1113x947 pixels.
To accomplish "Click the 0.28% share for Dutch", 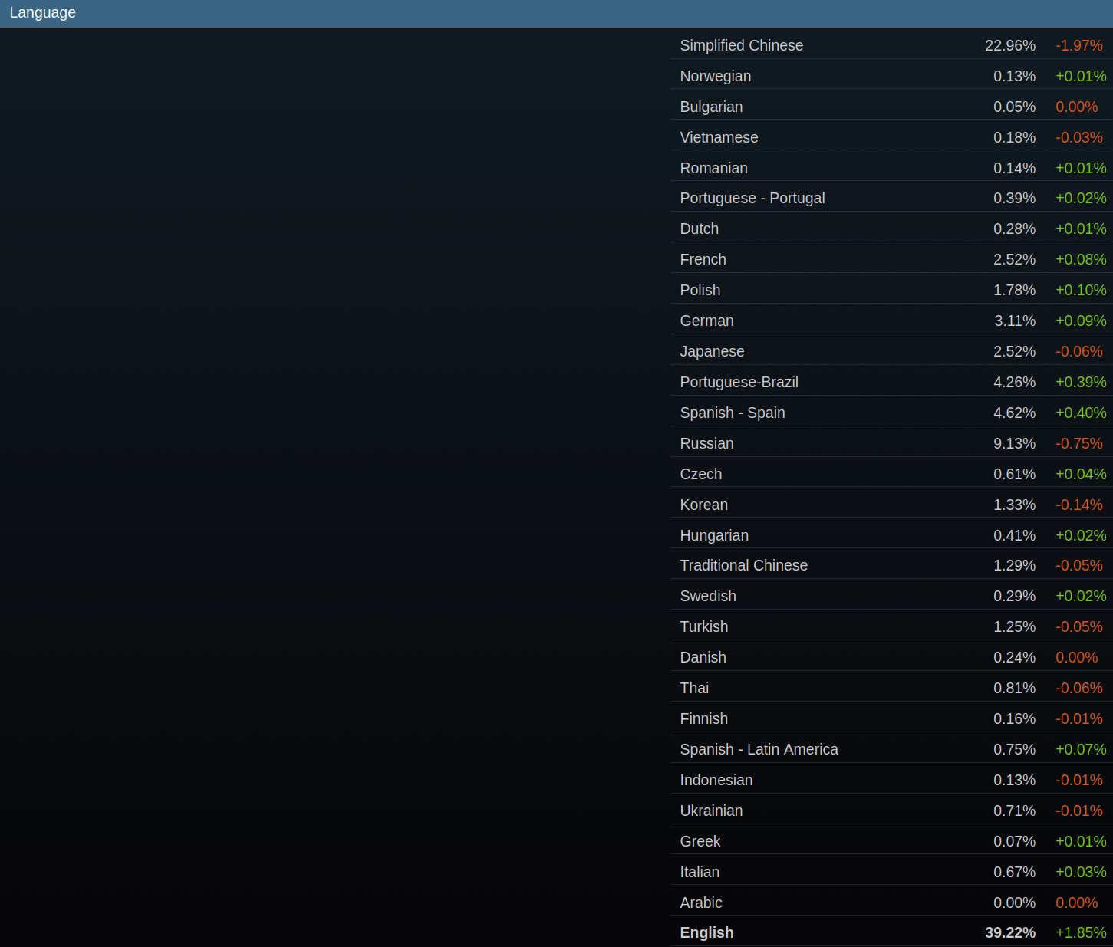I will 1014,229.
